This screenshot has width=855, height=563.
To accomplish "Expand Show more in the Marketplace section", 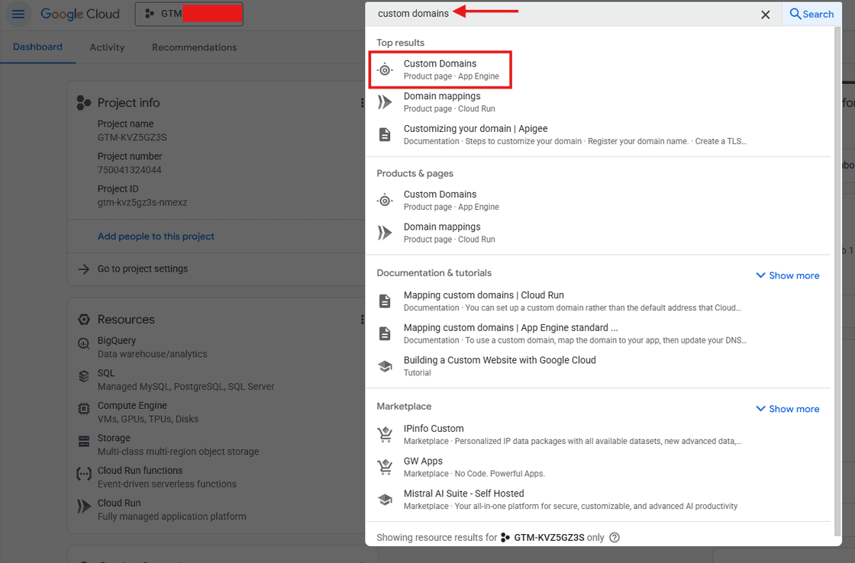I will click(787, 409).
